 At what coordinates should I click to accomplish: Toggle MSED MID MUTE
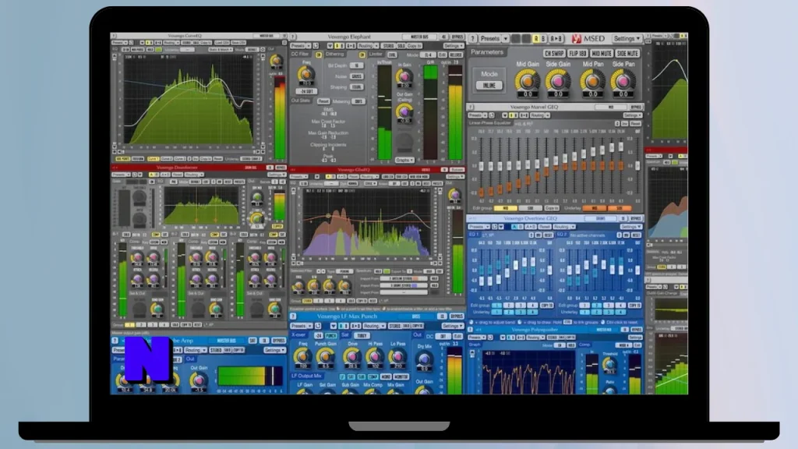click(x=602, y=53)
